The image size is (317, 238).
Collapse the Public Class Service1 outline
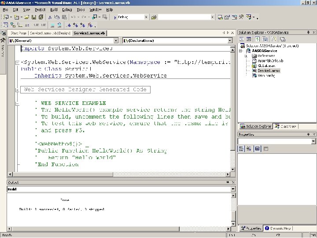click(x=17, y=63)
